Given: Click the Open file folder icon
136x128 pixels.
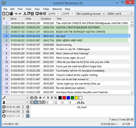Looking at the screenshot, I should [7, 14].
